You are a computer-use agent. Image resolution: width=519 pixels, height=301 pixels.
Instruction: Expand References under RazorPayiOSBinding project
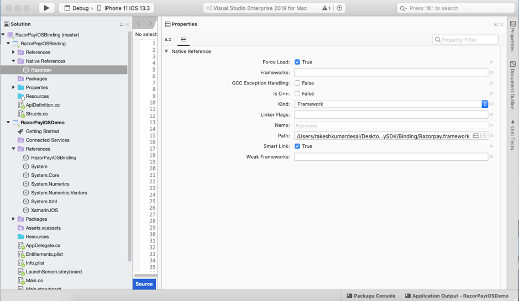[x=14, y=52]
